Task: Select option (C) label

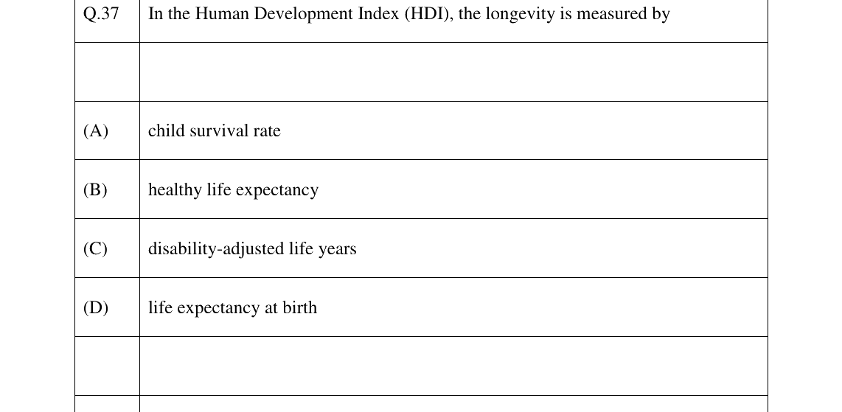Action: [x=95, y=249]
